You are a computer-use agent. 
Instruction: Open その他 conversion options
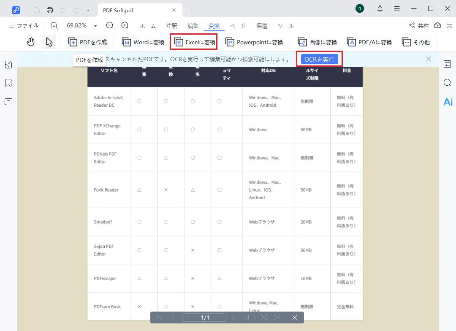(416, 42)
